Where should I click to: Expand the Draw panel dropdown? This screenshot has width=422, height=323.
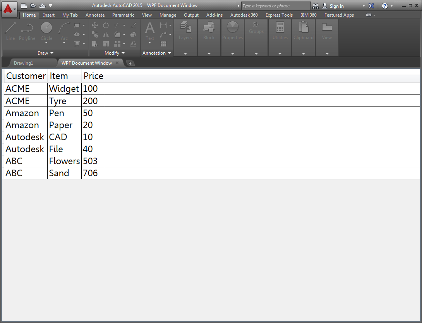click(46, 53)
